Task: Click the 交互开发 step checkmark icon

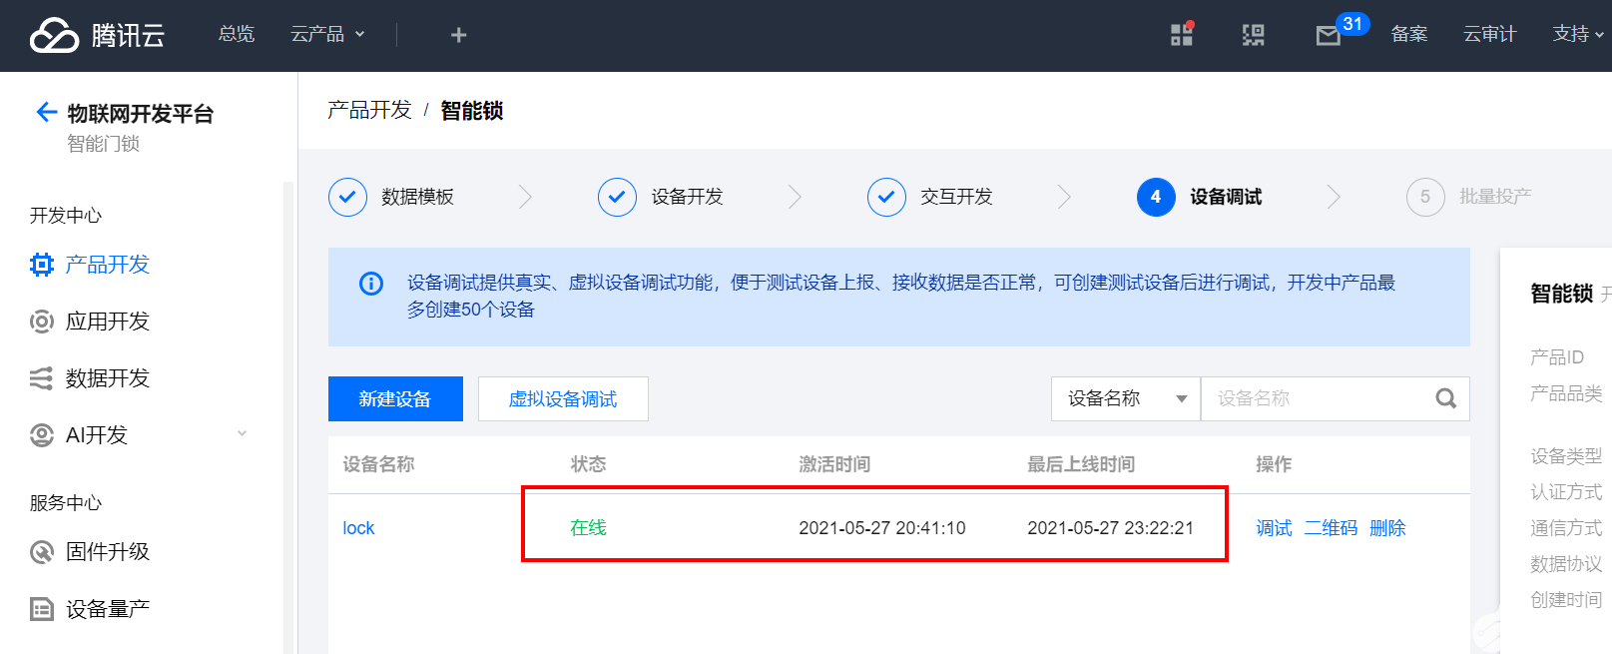Action: (x=886, y=197)
